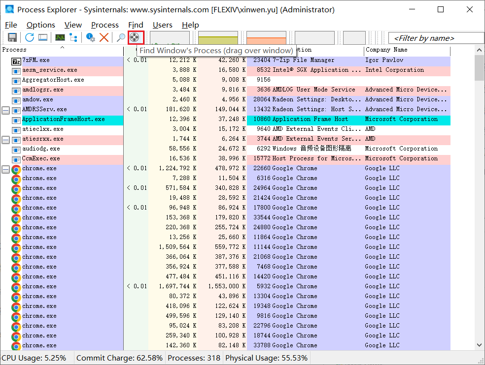
Task: Collapse the AMDRSServ.exe tree node
Action: click(x=6, y=110)
